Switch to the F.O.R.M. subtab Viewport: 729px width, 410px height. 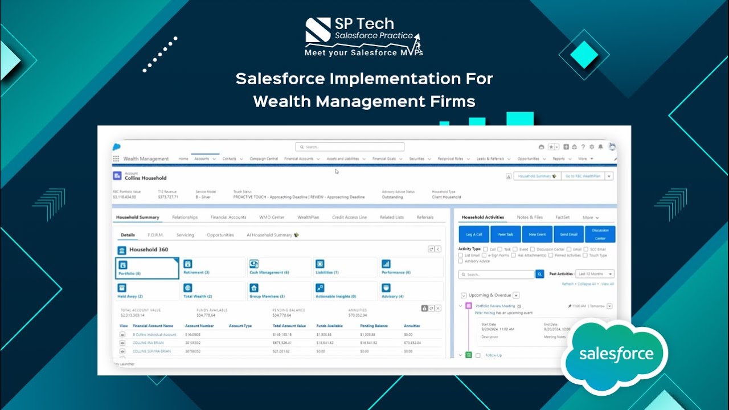pos(156,235)
